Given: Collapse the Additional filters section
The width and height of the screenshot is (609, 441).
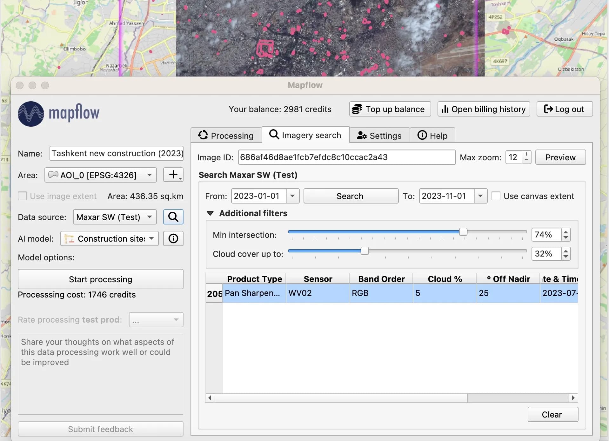Looking at the screenshot, I should click(211, 213).
